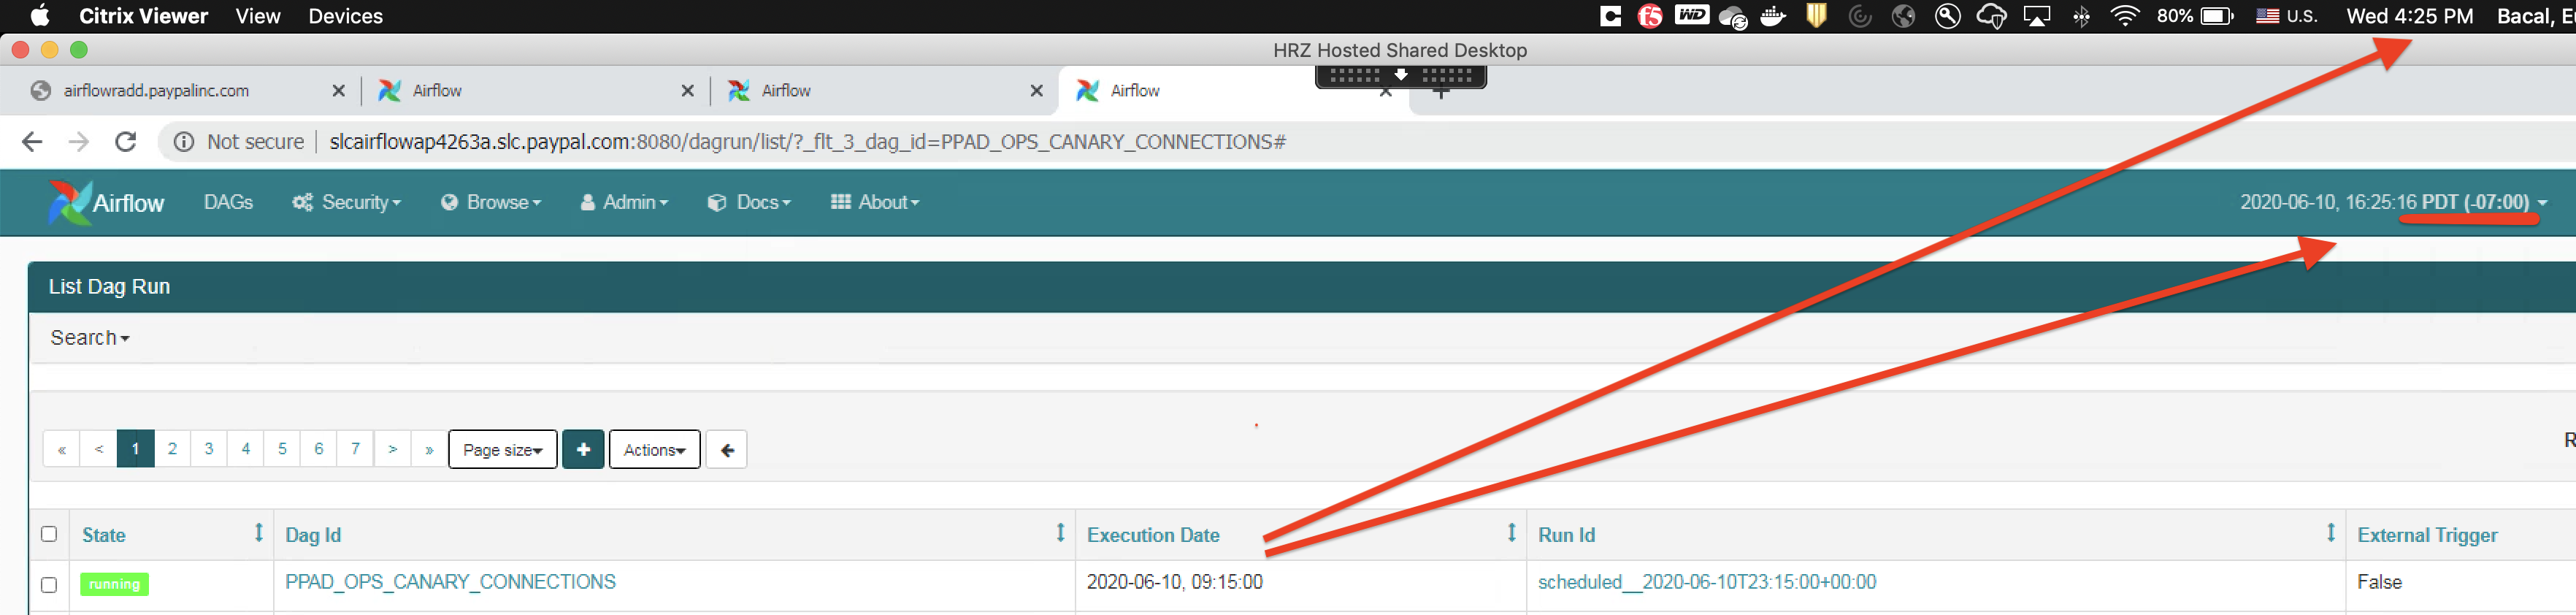
Task: Click the Wi-Fi icon in the menu bar
Action: [2124, 16]
